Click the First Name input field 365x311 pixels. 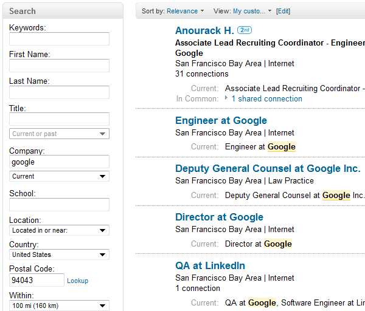click(x=59, y=66)
